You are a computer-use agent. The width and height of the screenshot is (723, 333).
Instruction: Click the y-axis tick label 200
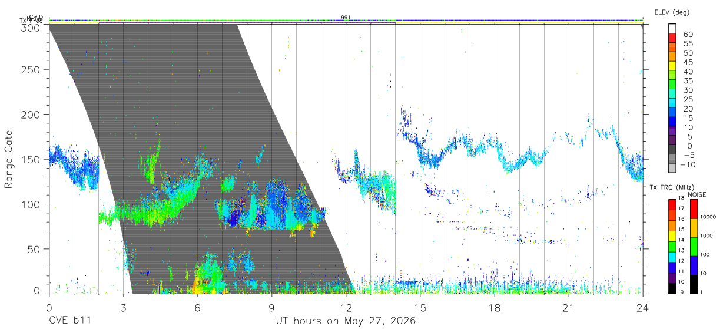(x=31, y=115)
